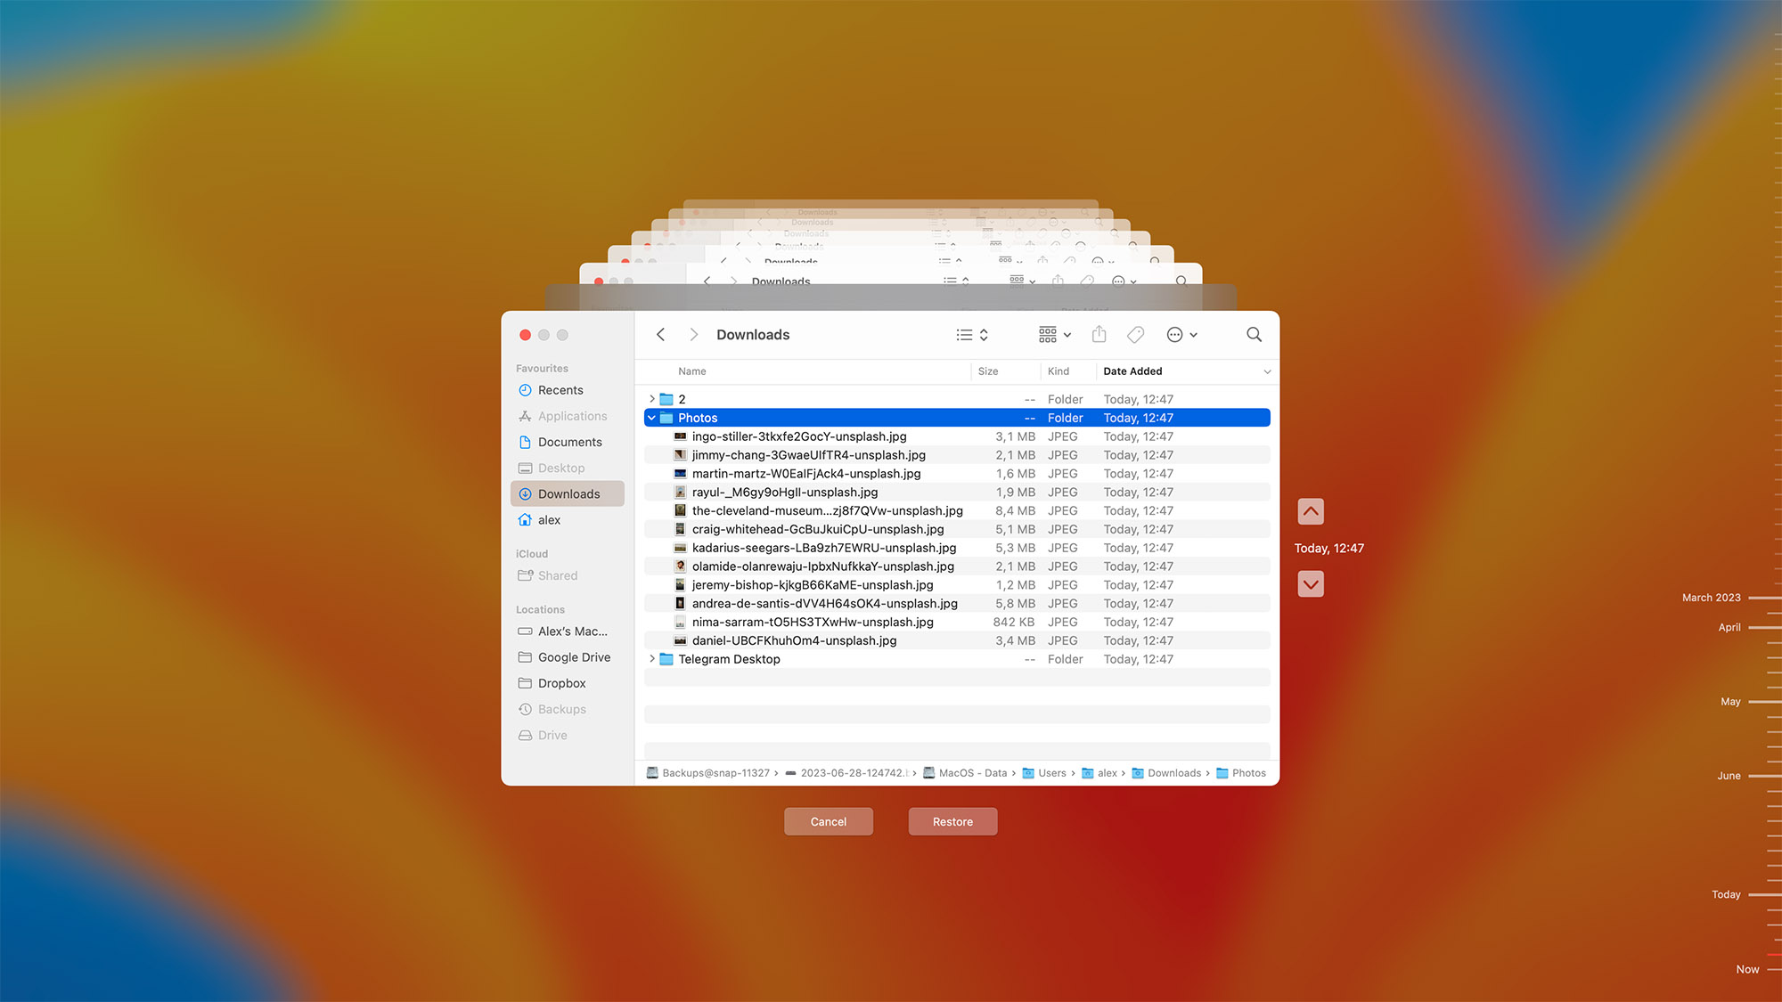Click the Search icon in toolbar
The image size is (1782, 1002).
[x=1254, y=334]
